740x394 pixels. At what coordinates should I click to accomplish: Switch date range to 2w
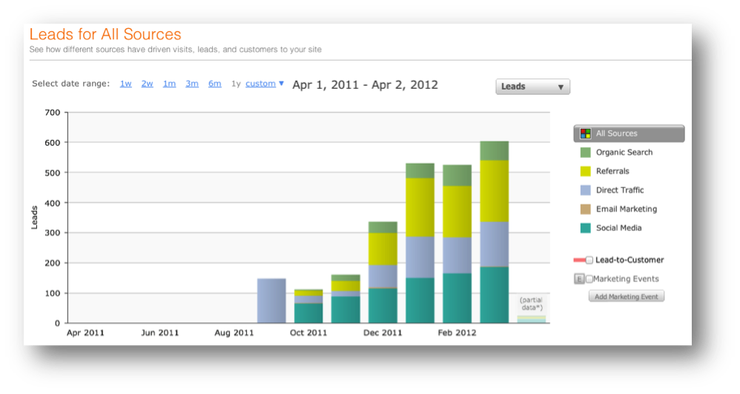[x=148, y=84]
